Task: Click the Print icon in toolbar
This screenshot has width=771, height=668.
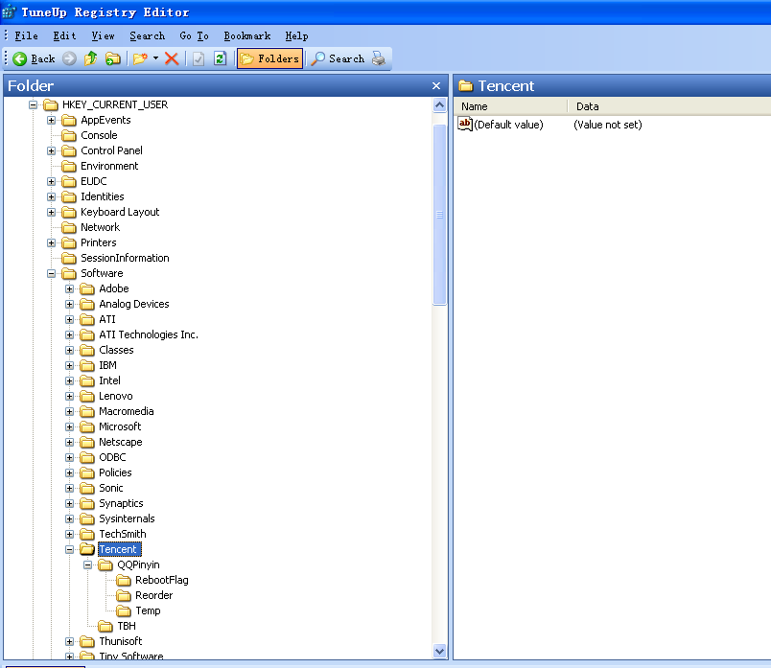Action: [x=379, y=58]
